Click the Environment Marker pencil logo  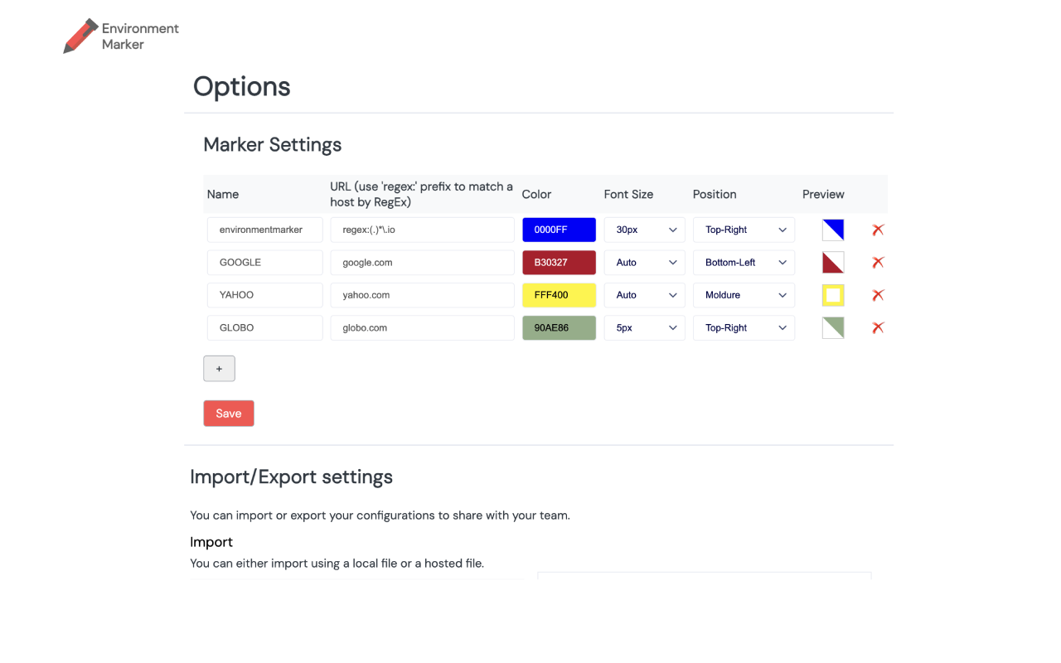(x=80, y=36)
